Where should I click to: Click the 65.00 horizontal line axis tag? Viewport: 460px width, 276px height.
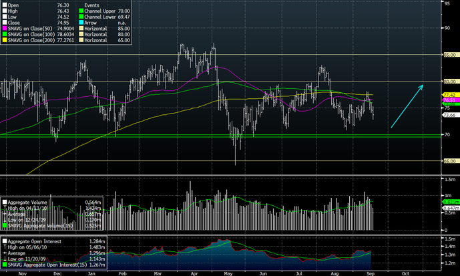[x=449, y=161]
